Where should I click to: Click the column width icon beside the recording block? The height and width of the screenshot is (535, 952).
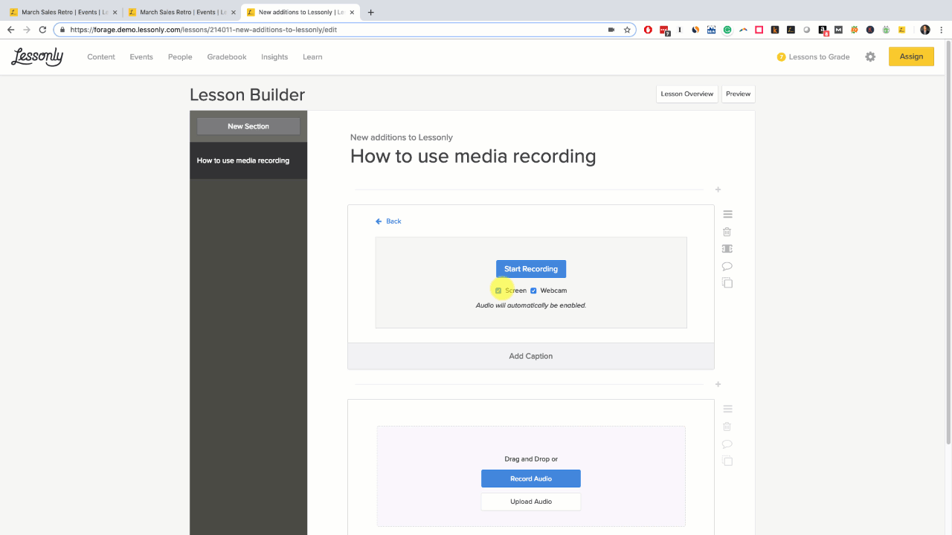pos(727,248)
